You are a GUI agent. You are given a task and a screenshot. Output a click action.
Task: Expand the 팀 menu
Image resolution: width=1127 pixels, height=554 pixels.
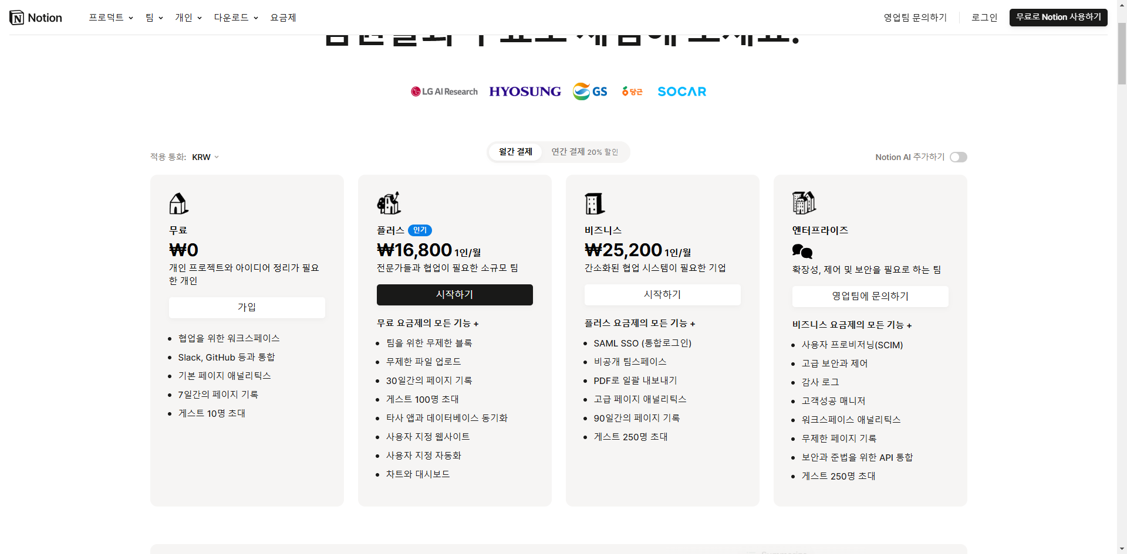[154, 18]
